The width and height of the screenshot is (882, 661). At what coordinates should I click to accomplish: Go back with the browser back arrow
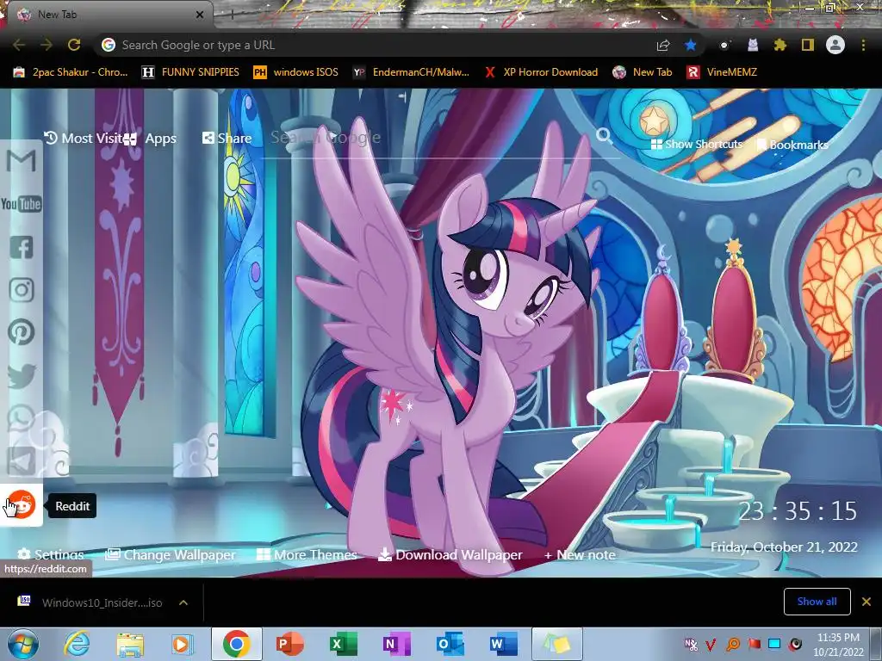click(x=19, y=45)
